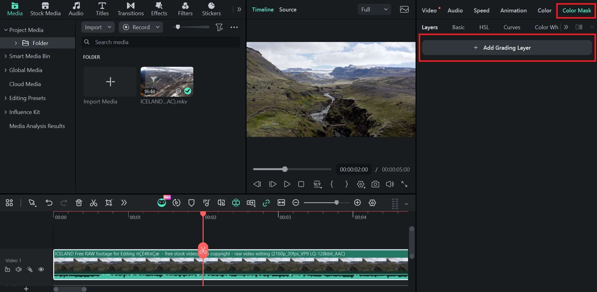Open media panel more options
The width and height of the screenshot is (597, 292).
click(234, 27)
